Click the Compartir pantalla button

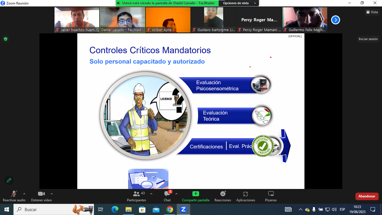(x=195, y=196)
